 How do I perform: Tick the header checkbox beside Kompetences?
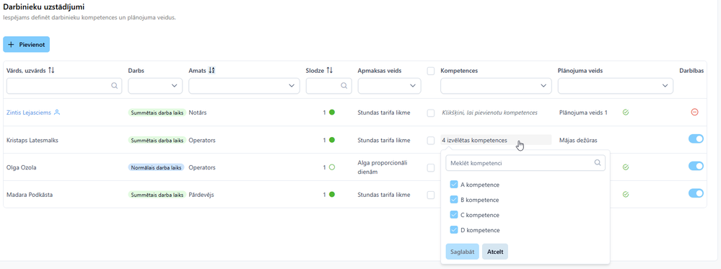(x=431, y=71)
